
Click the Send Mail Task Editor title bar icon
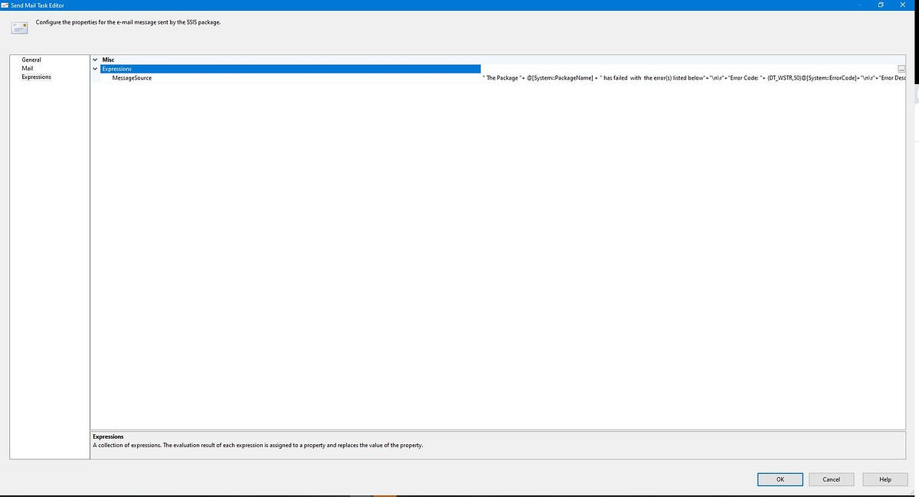[x=6, y=5]
